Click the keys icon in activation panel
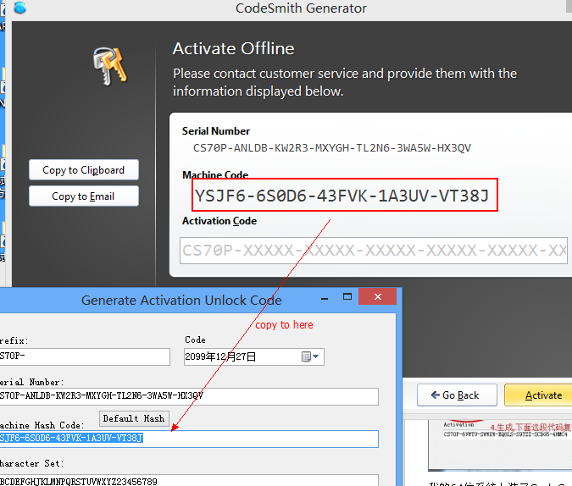The height and width of the screenshot is (486, 572). (x=110, y=66)
